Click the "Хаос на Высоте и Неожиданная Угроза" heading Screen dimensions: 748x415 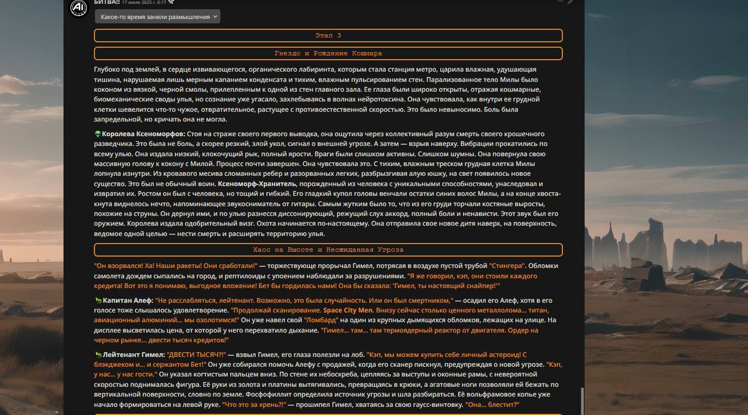328,250
